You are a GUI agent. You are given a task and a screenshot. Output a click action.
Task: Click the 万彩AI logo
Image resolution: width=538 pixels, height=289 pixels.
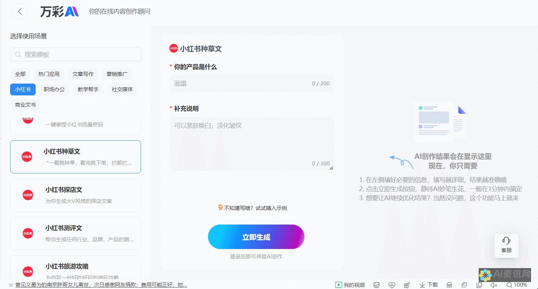[x=59, y=11]
